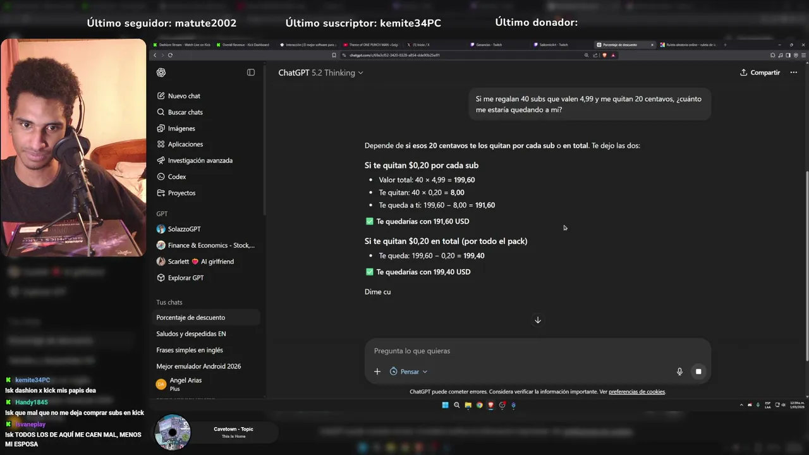
Task: Reload the page in the browser
Action: (170, 55)
